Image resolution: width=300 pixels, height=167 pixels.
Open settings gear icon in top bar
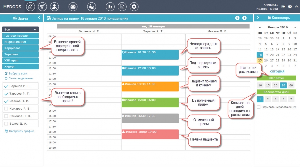pyautogui.click(x=134, y=7)
